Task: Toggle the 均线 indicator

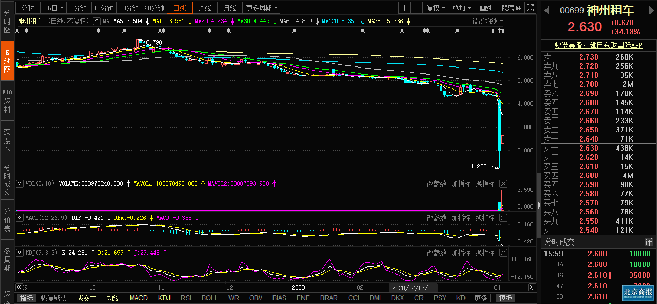Action: click(113, 298)
